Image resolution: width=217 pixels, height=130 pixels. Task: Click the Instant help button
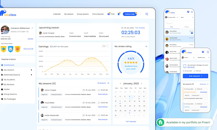point(130,14)
